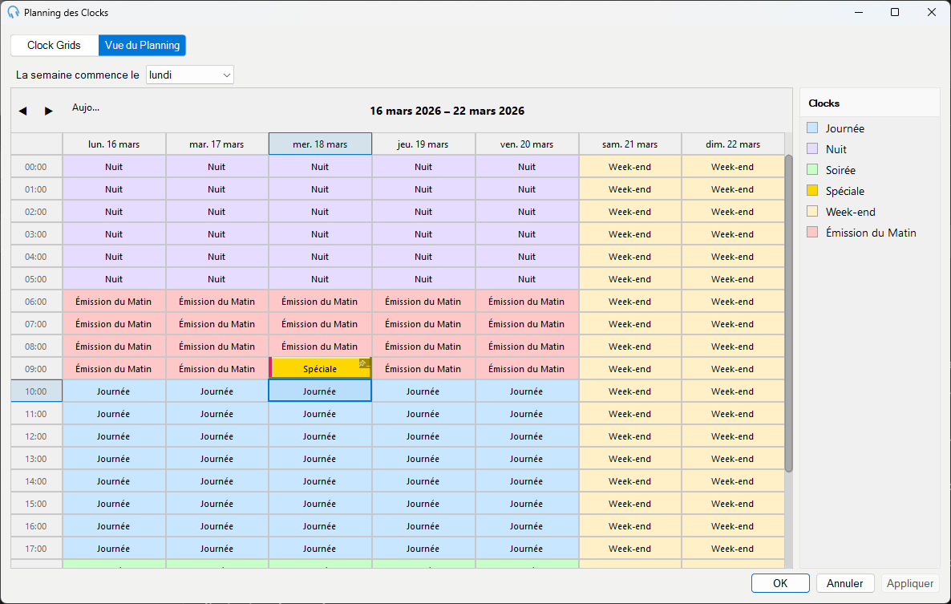Click the vertical scrollbar of the planning grid

pos(788,314)
